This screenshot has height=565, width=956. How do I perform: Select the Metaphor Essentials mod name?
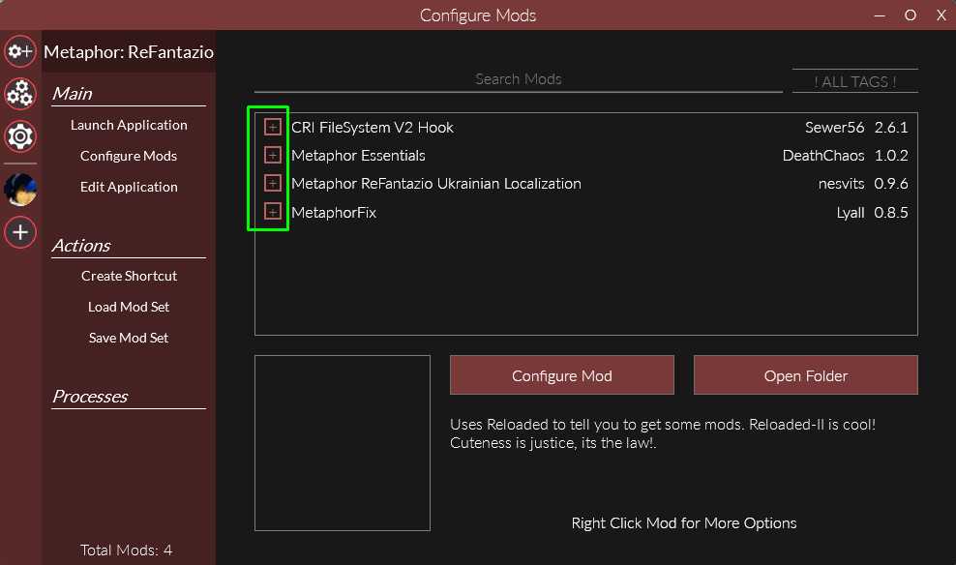(x=358, y=156)
